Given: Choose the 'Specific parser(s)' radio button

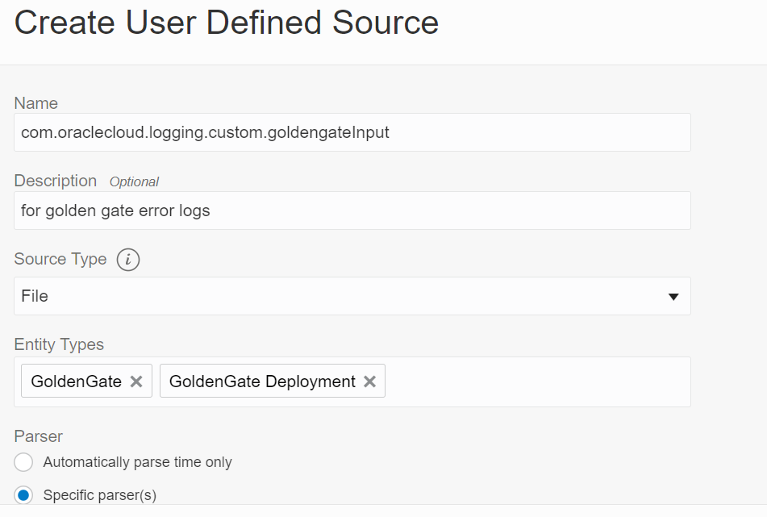Looking at the screenshot, I should (x=24, y=494).
